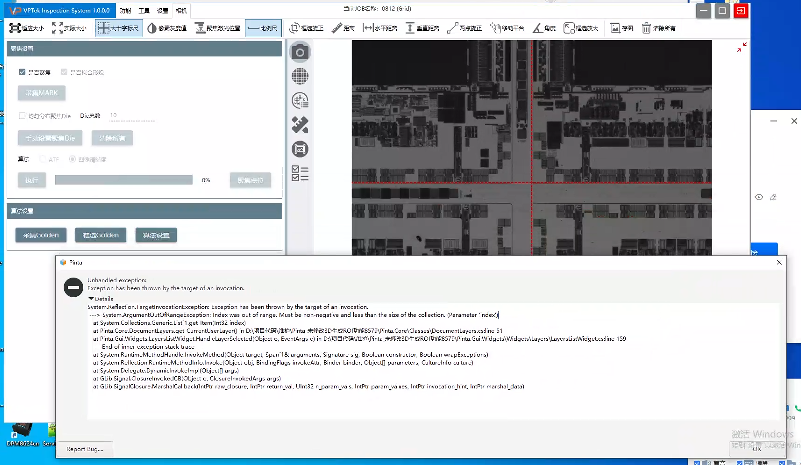Viewport: 801px width, 465px height.
Task: Click 框选Golden button
Action: pyautogui.click(x=101, y=235)
